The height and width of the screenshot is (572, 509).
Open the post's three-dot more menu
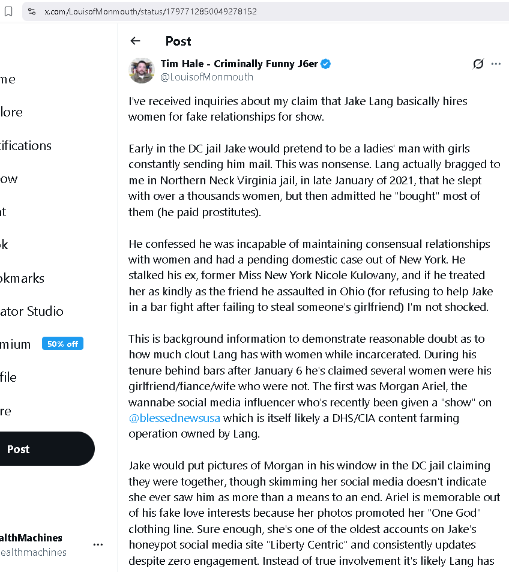click(x=496, y=64)
